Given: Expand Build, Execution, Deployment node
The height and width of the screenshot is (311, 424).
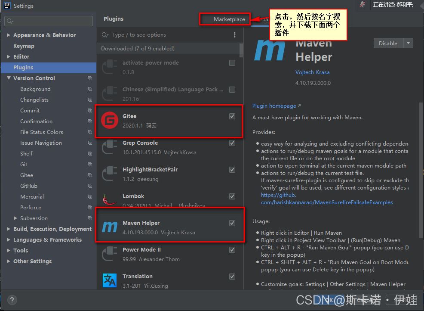Looking at the screenshot, I should click(8, 229).
